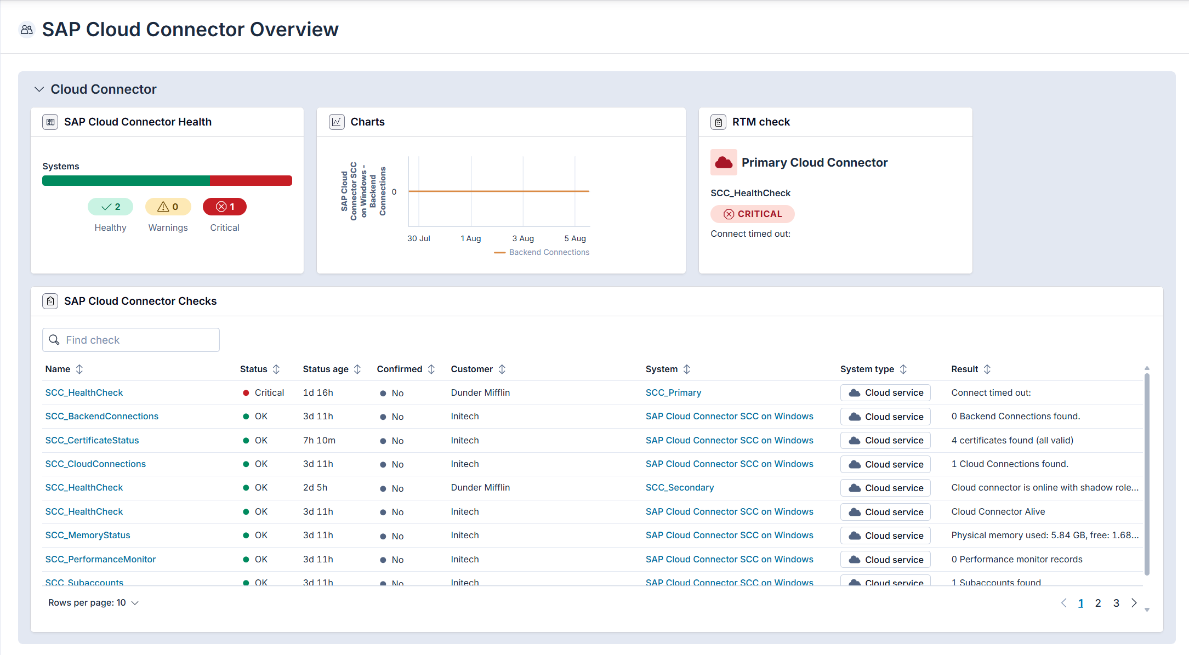This screenshot has width=1189, height=655.
Task: Open the SCC_Primary system link
Action: click(x=673, y=392)
